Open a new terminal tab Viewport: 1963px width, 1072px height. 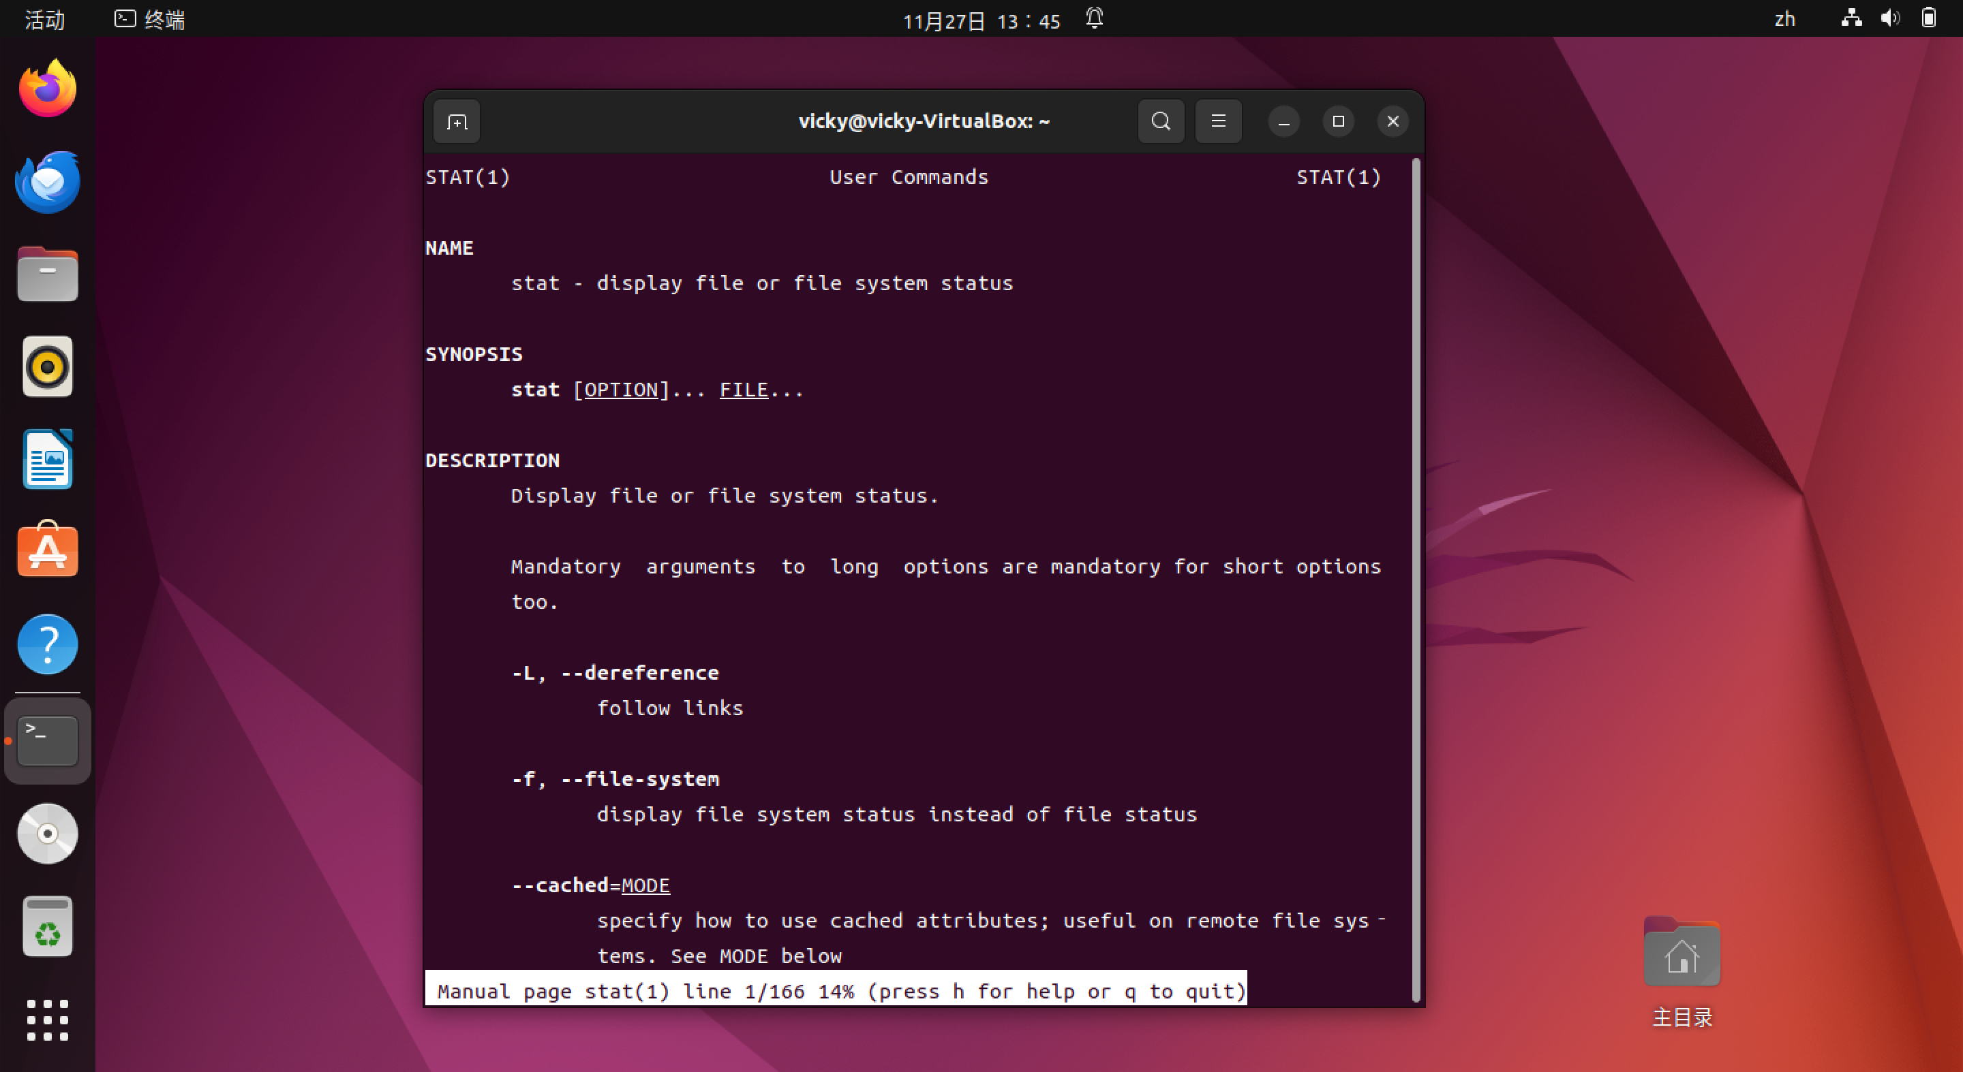click(457, 122)
